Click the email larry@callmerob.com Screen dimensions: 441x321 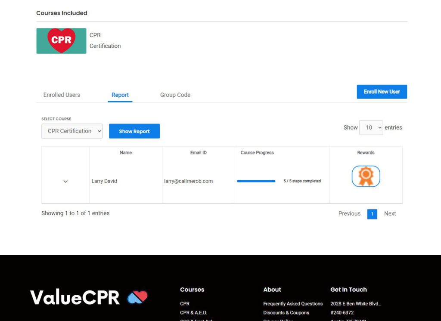(189, 181)
